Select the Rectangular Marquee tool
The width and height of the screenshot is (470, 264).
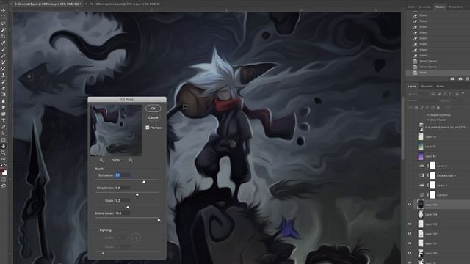[x=3, y=17]
